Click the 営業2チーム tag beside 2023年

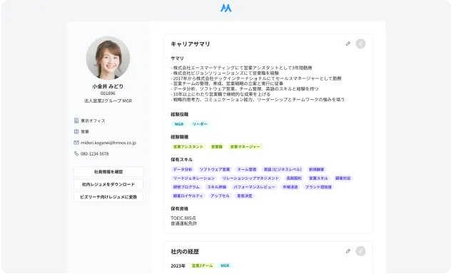202,265
